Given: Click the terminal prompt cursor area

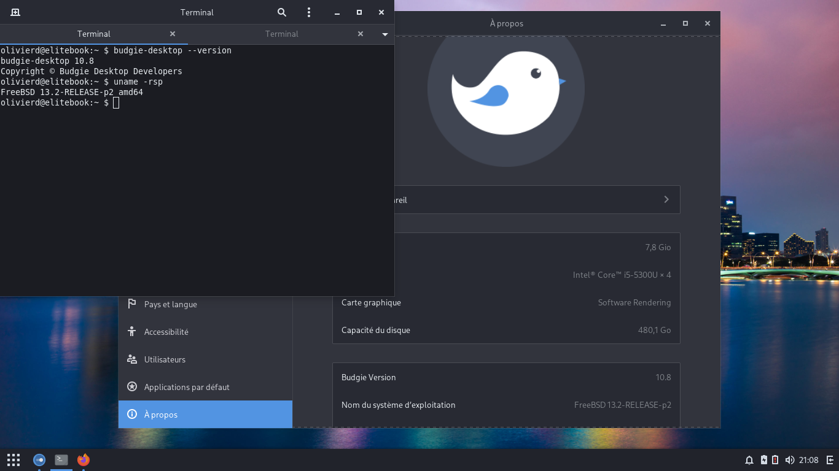Looking at the screenshot, I should [x=116, y=103].
